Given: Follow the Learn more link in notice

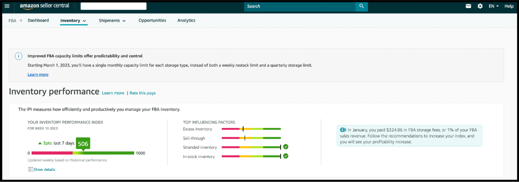Looking at the screenshot, I should [38, 75].
